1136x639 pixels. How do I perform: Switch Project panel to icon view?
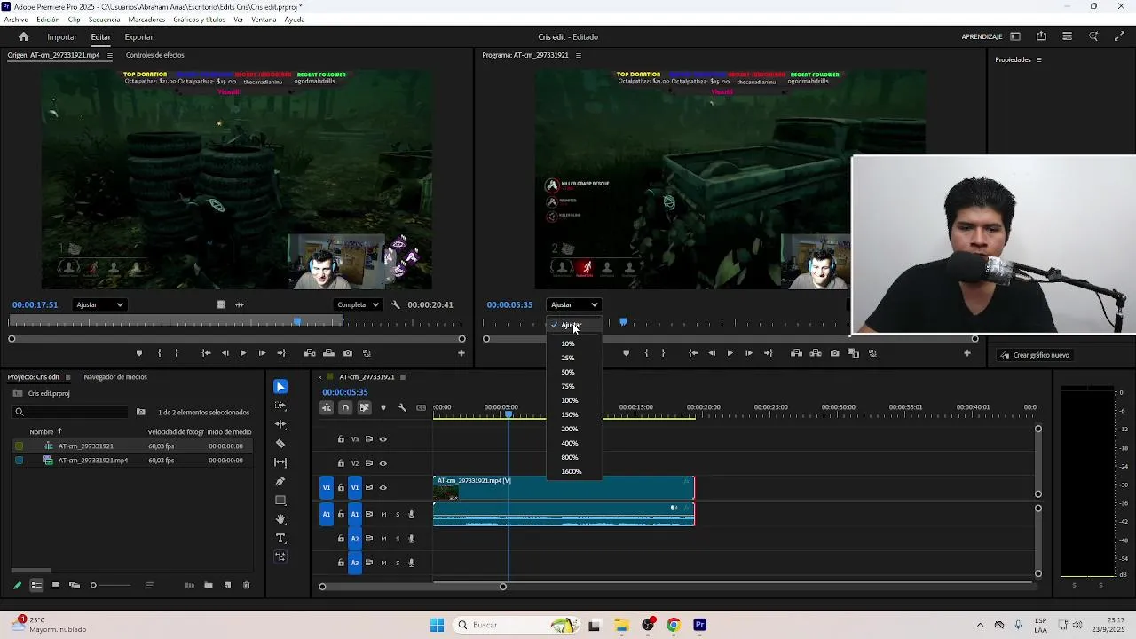55,585
